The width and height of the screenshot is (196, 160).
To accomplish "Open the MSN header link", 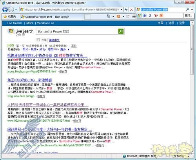I will click(29, 23).
